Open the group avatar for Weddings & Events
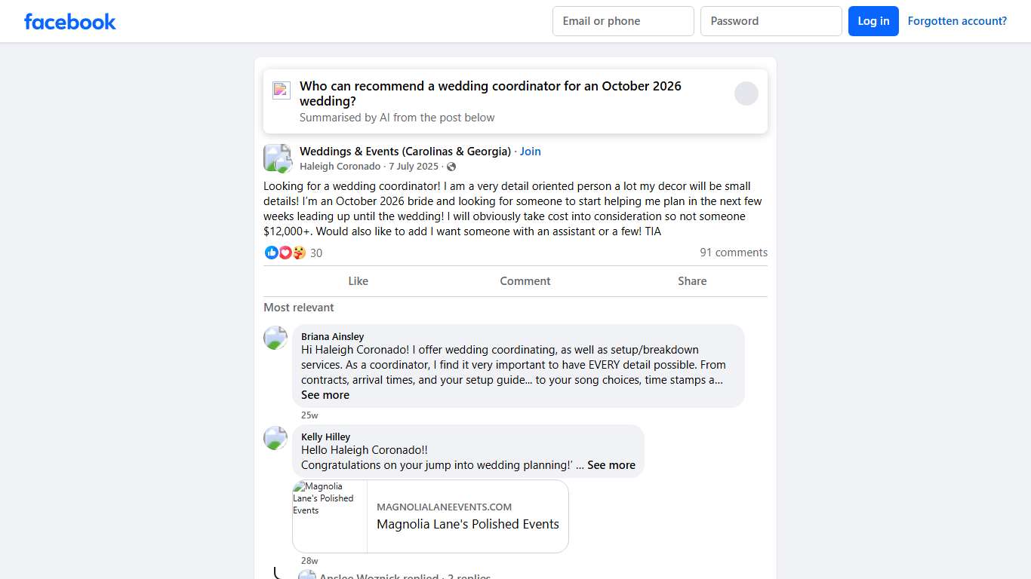Image resolution: width=1031 pixels, height=579 pixels. pyautogui.click(x=277, y=158)
